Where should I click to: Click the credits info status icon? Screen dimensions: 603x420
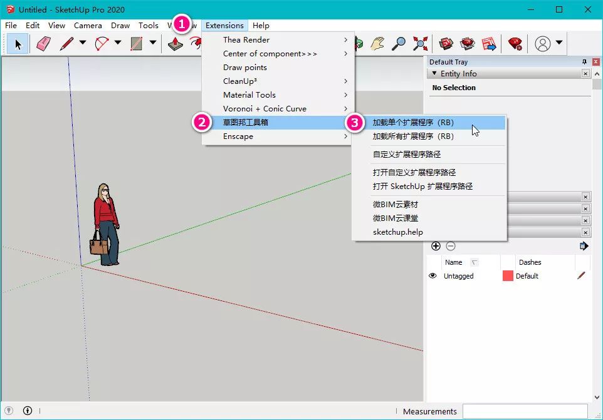(28, 411)
